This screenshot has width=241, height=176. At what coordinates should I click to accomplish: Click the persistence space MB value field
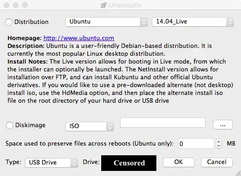pos(196,143)
